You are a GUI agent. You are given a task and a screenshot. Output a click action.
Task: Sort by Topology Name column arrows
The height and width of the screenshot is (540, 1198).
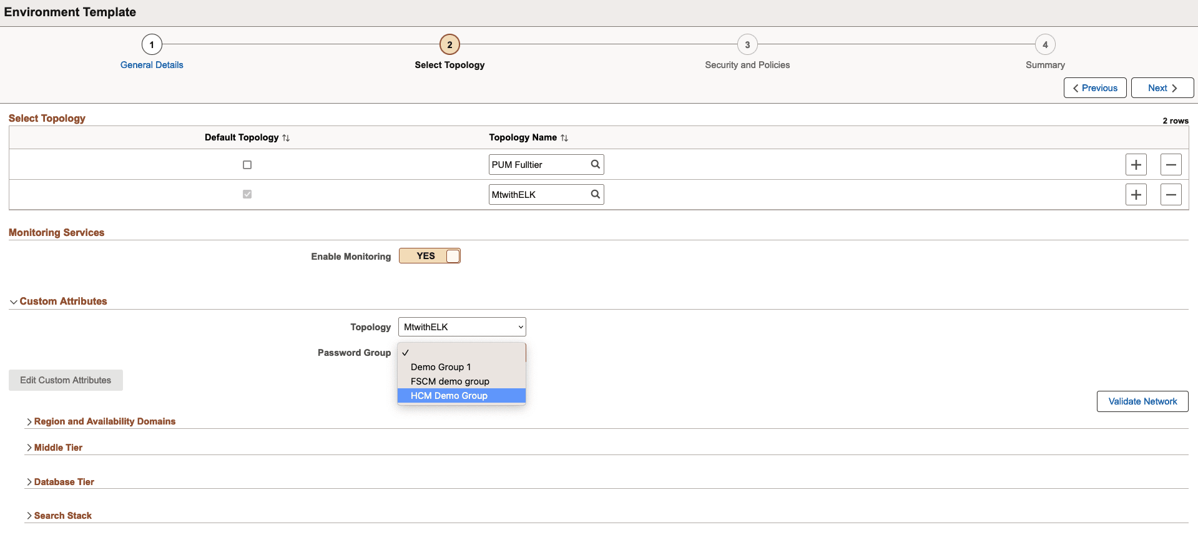564,138
